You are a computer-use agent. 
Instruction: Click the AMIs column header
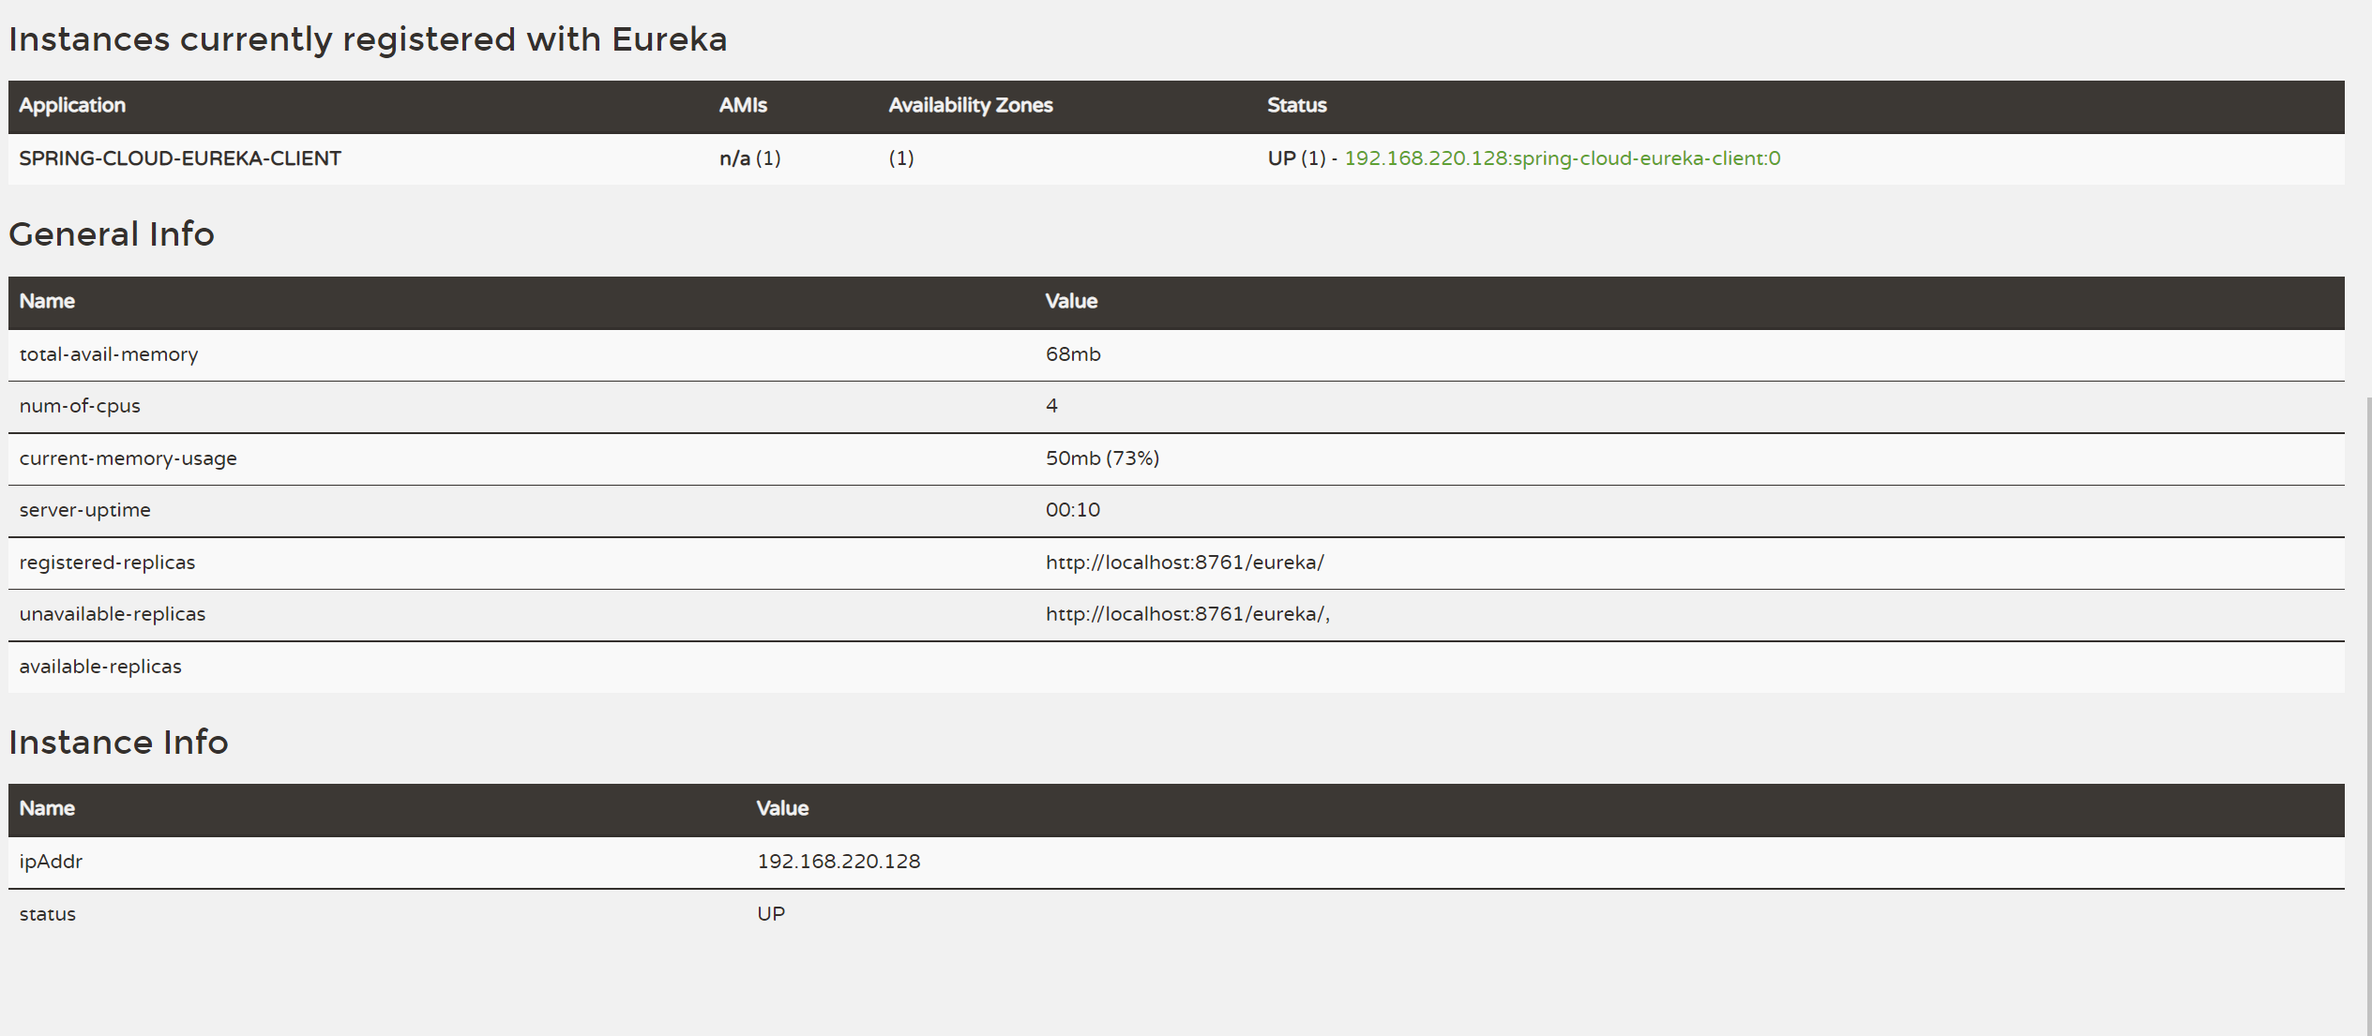(743, 105)
